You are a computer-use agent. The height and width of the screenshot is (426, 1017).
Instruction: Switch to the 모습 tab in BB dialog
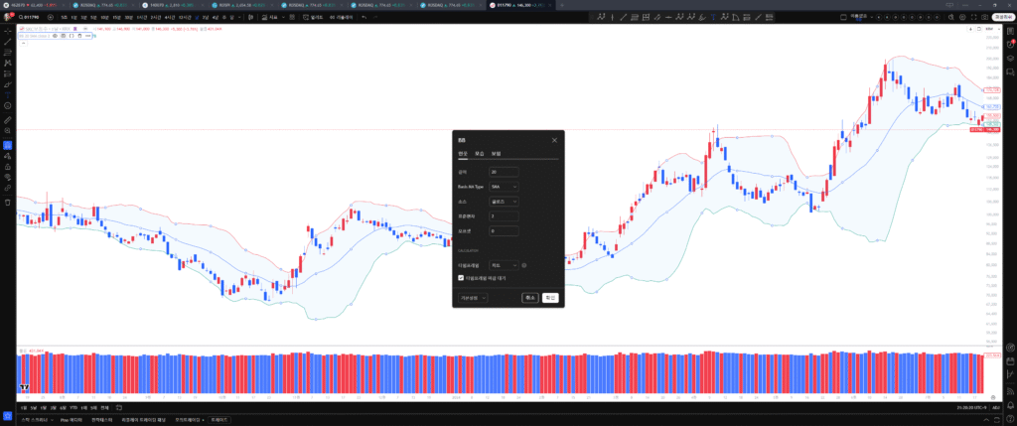tap(480, 154)
